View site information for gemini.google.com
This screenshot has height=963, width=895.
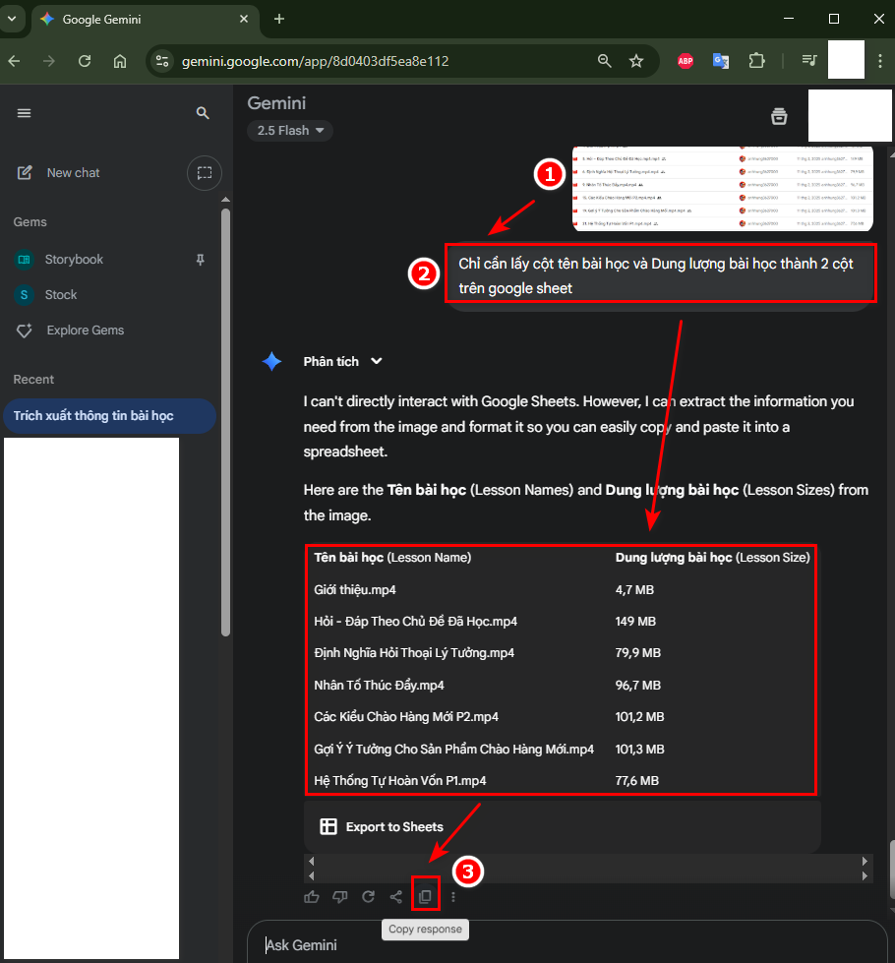163,61
